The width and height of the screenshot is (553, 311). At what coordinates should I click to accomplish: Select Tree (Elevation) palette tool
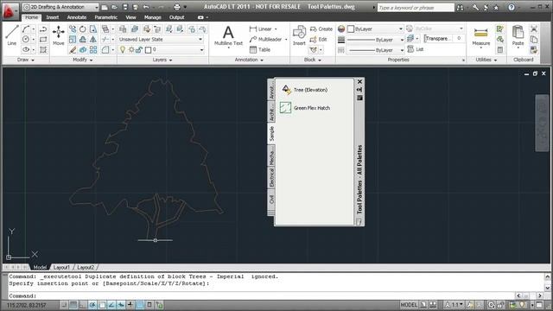tap(304, 90)
